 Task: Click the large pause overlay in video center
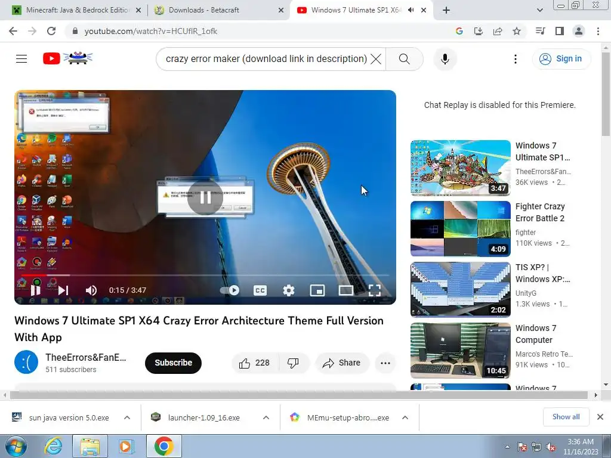tap(205, 197)
